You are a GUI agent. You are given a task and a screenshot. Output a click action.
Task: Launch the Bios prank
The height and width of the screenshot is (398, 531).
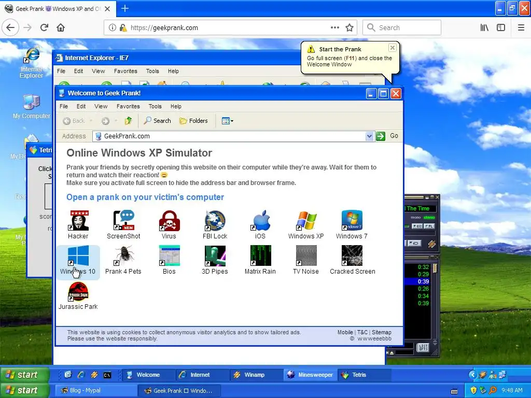(169, 260)
